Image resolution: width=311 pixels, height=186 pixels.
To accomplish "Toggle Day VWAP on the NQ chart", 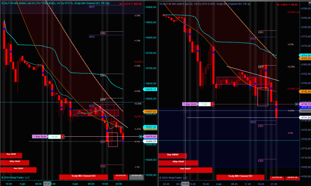I will [x=11, y=155].
